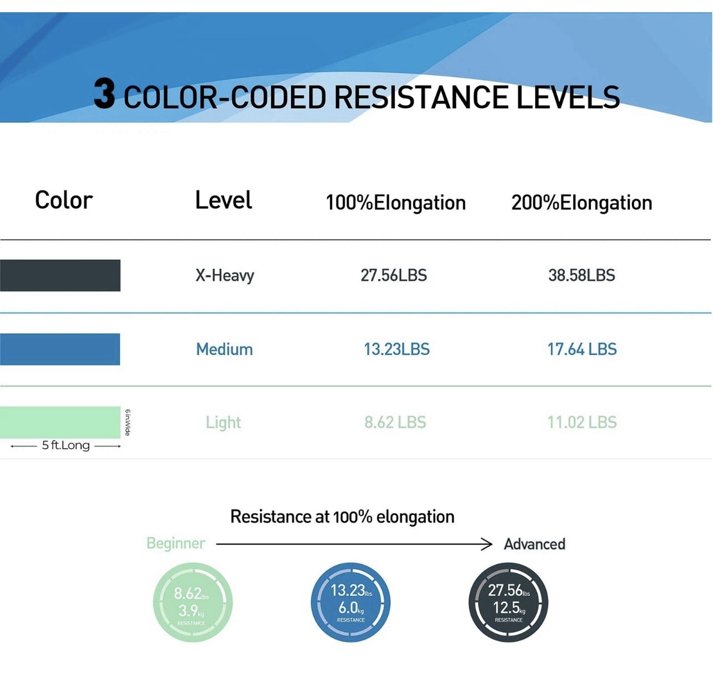Click the green 8.62 lbs resistance badge
Viewport: 713px width, 688px height.
(x=193, y=602)
